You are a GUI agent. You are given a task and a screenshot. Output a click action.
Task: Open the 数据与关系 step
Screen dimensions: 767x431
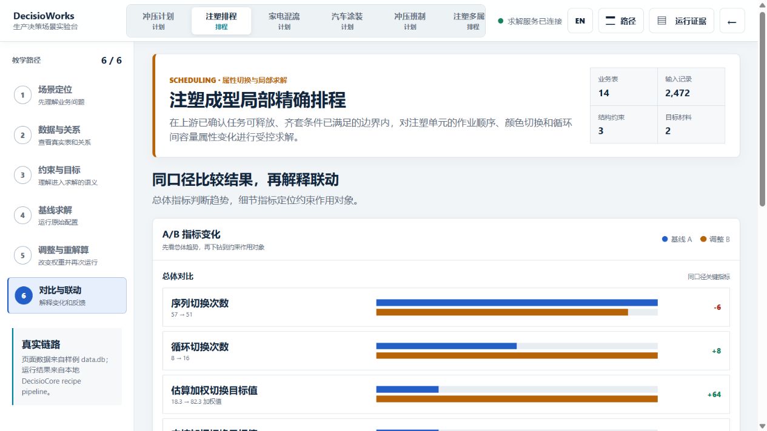(67, 135)
